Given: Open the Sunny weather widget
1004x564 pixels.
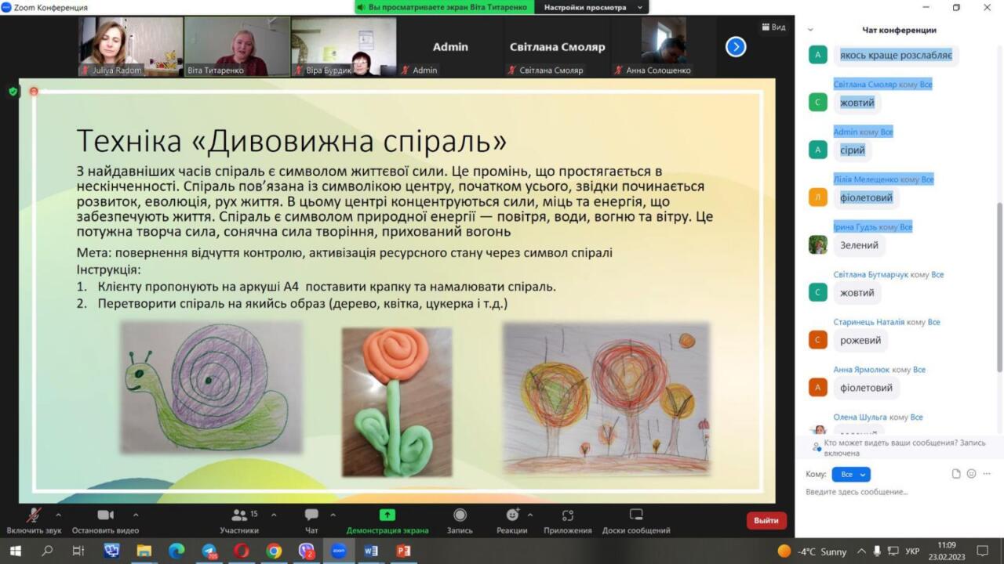Looking at the screenshot, I should click(812, 551).
